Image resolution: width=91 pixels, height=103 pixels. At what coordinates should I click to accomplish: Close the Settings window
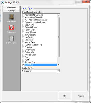(86, 1)
